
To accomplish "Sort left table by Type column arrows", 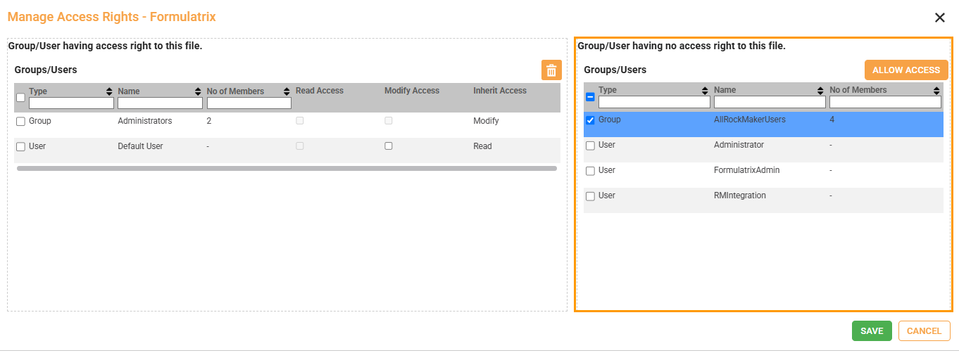I will (x=109, y=91).
